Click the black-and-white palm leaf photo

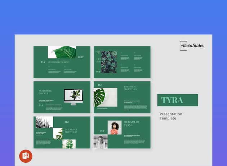pos(44,122)
